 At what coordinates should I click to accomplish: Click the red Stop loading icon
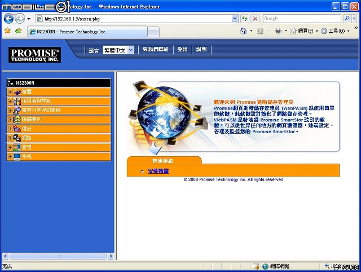255,19
